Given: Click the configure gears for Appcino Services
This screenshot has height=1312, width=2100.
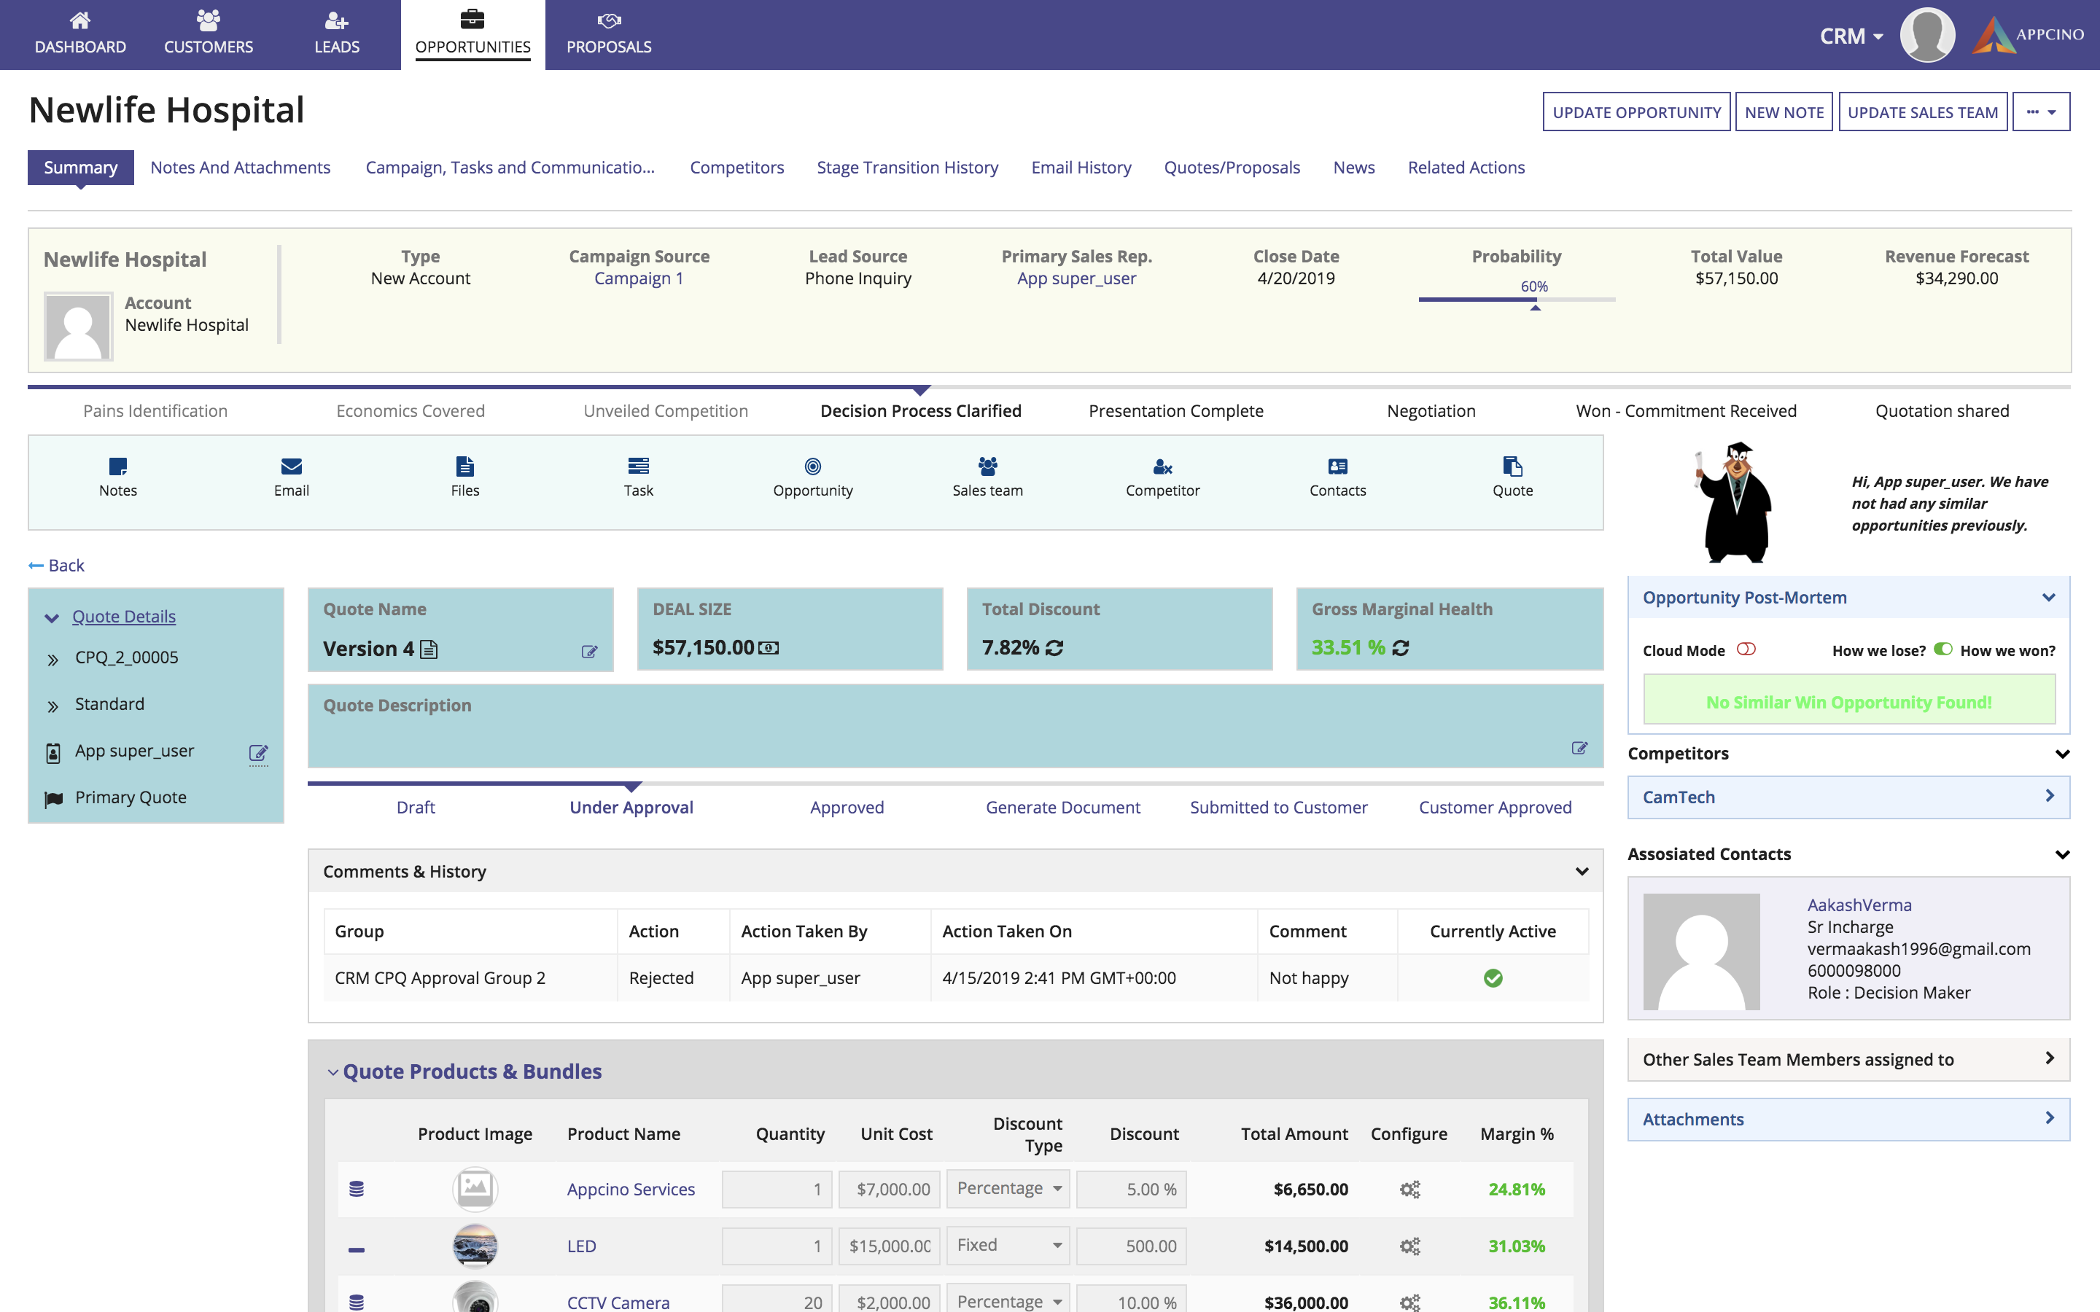Looking at the screenshot, I should click(1409, 1189).
